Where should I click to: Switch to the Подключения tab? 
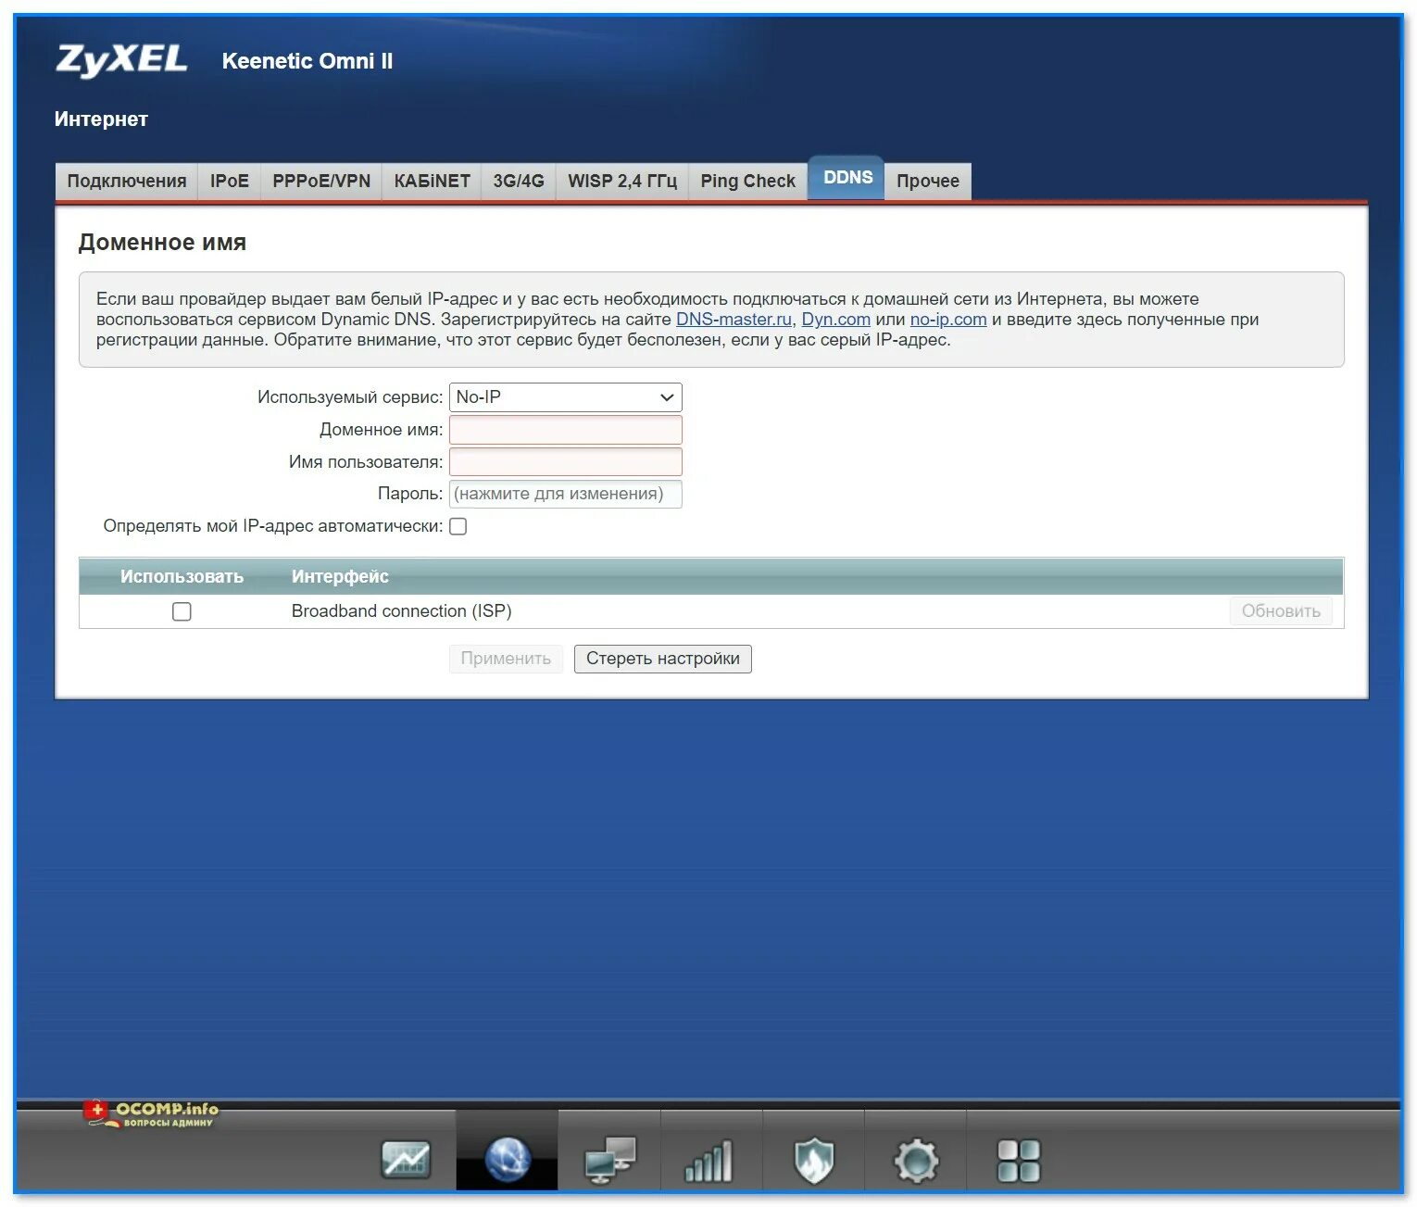coord(127,181)
